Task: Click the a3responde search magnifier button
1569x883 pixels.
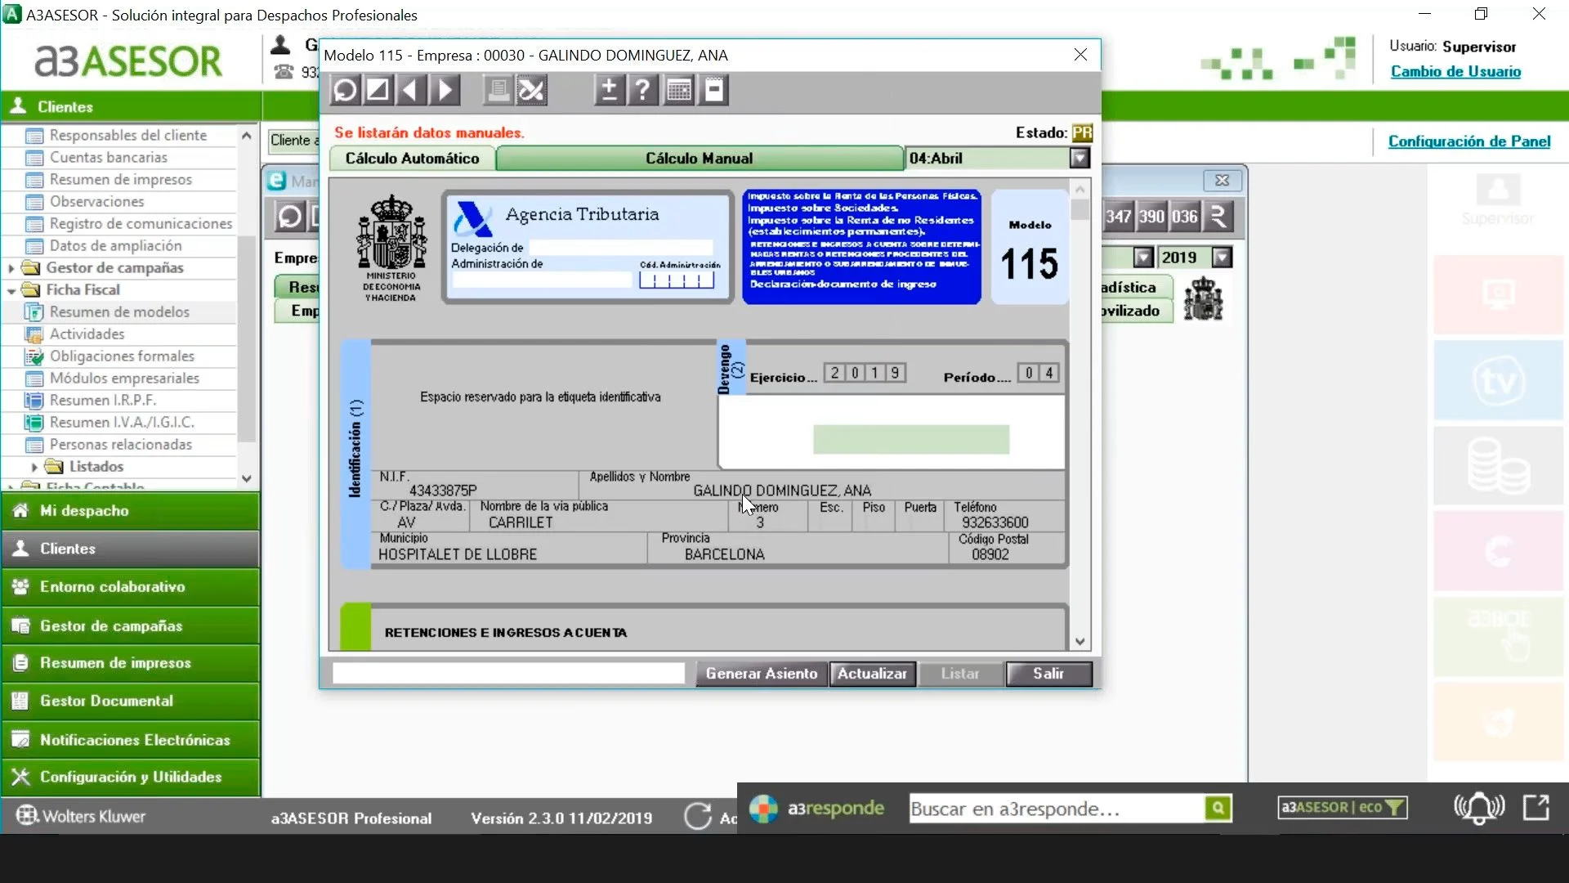Action: pyautogui.click(x=1218, y=809)
